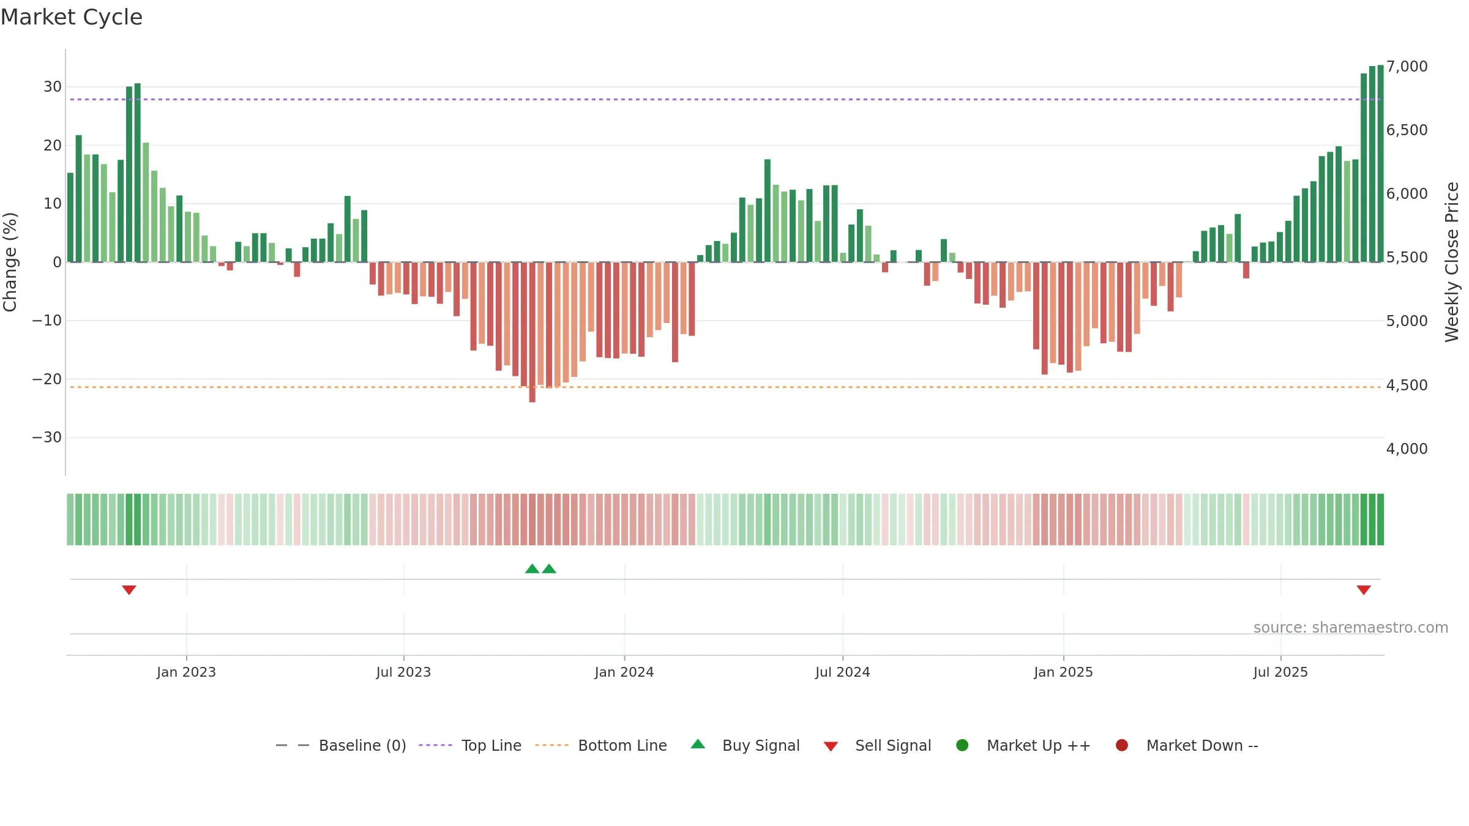Select the right buy signal marker in late 2023
Screen dimensions: 1469x826
tap(549, 568)
